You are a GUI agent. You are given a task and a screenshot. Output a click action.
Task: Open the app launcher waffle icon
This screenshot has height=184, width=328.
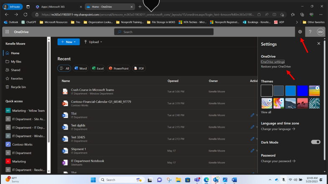click(x=7, y=32)
